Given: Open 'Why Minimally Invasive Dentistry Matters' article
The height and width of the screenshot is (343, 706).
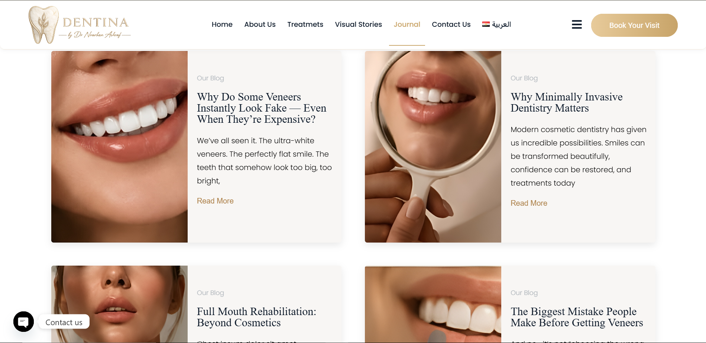Looking at the screenshot, I should 567,102.
